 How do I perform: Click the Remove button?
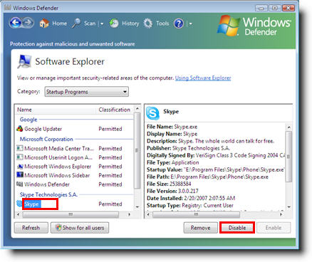pyautogui.click(x=201, y=228)
